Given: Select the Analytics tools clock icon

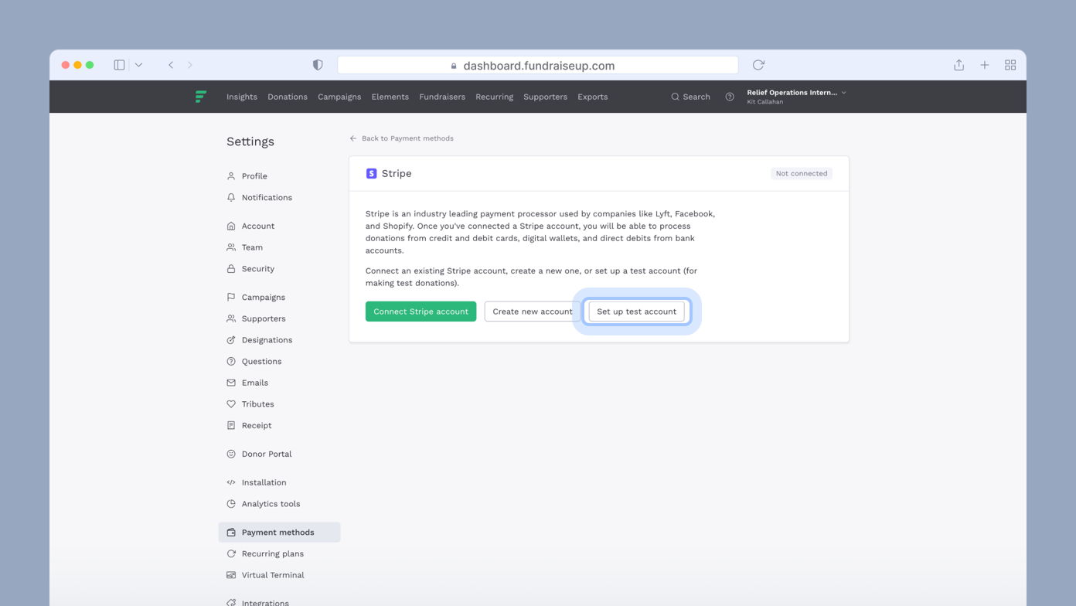Looking at the screenshot, I should click(230, 503).
